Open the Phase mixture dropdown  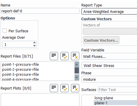click(x=109, y=79)
